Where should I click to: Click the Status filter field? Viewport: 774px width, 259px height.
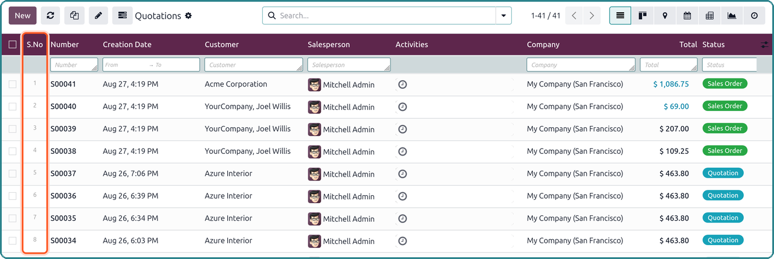point(729,64)
